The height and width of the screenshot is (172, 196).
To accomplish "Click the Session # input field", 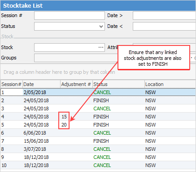I will coord(70,16).
